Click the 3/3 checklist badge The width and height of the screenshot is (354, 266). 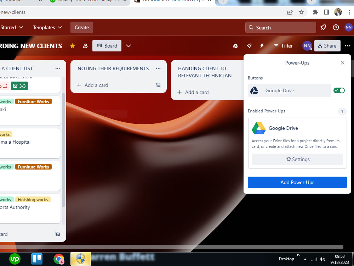pyautogui.click(x=19, y=86)
